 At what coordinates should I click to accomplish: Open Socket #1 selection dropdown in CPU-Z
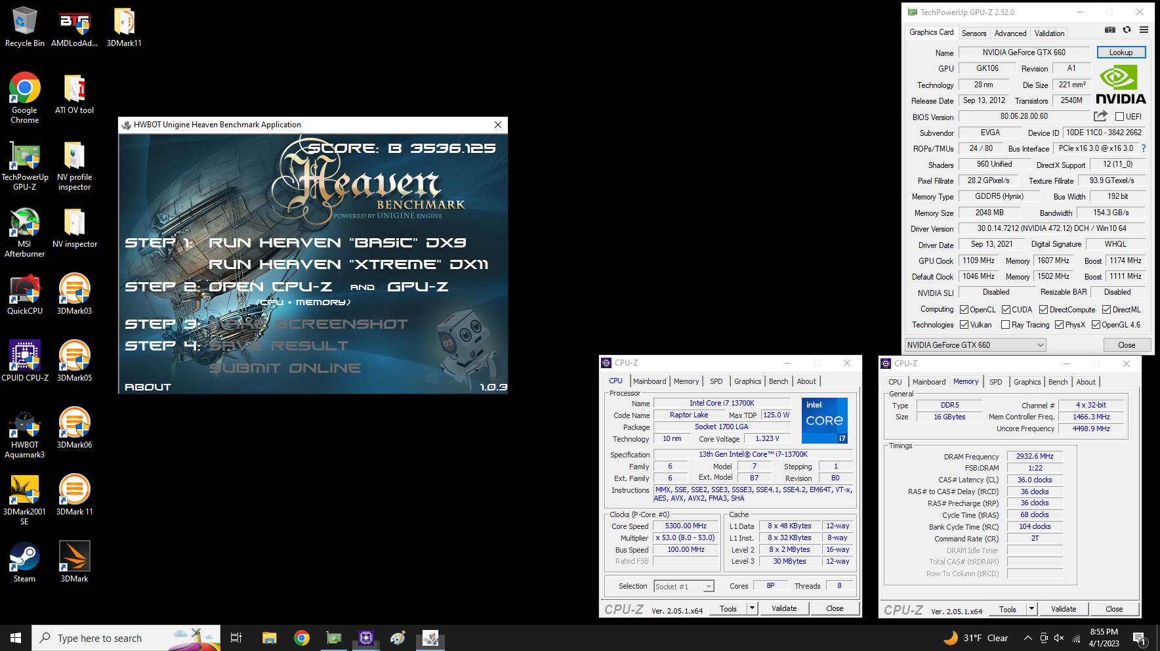[684, 587]
